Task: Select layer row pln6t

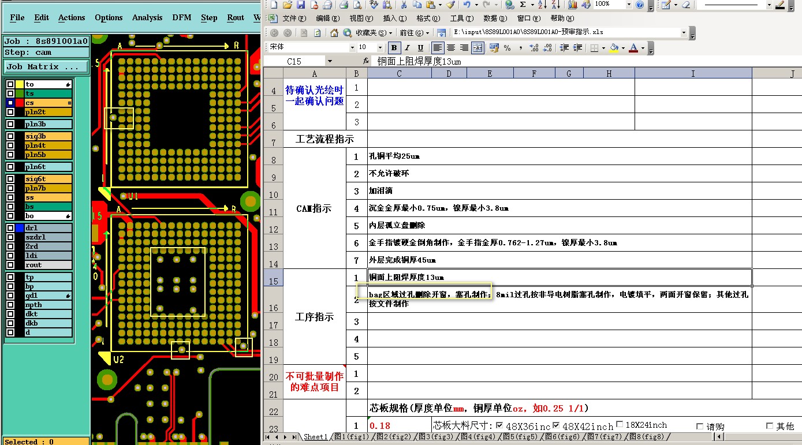Action: [x=48, y=167]
